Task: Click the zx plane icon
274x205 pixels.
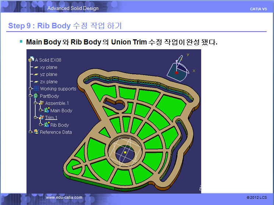Action: pyautogui.click(x=36, y=82)
